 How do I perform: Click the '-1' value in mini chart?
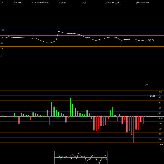tap(105, 155)
